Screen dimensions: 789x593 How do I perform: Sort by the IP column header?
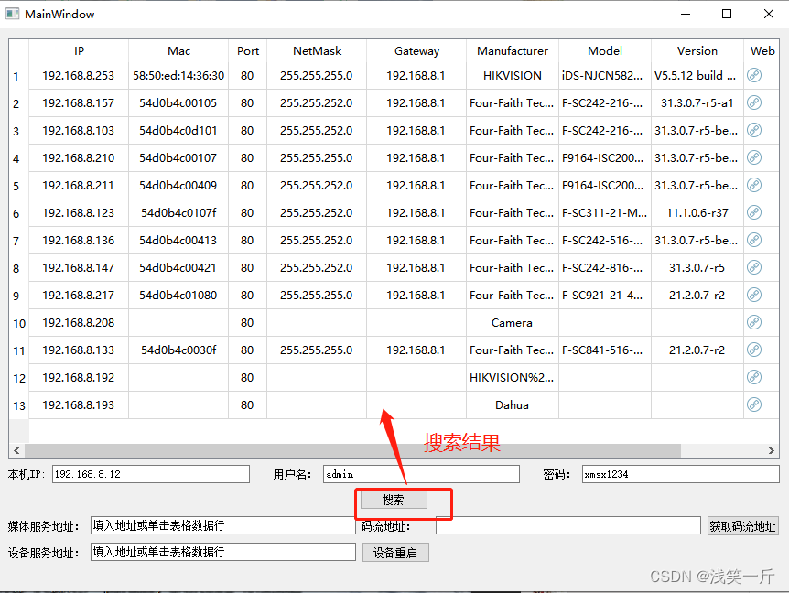point(79,51)
